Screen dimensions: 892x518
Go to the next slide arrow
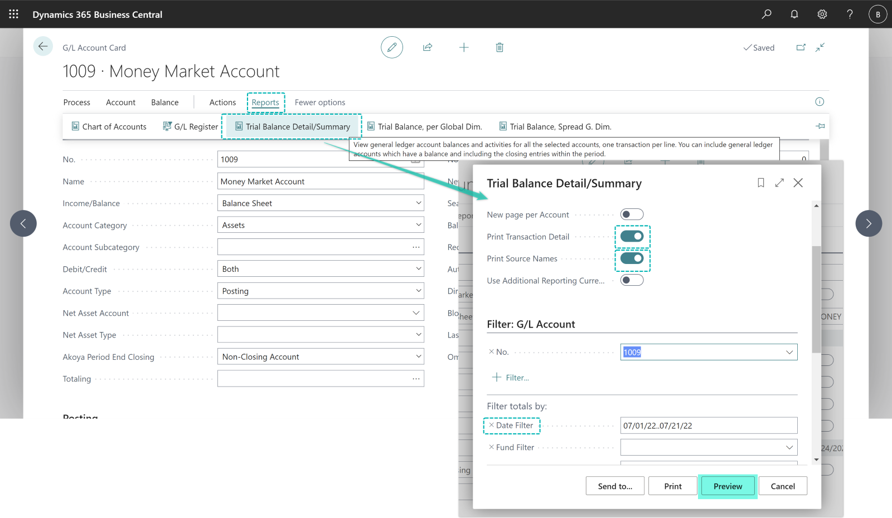(x=869, y=223)
